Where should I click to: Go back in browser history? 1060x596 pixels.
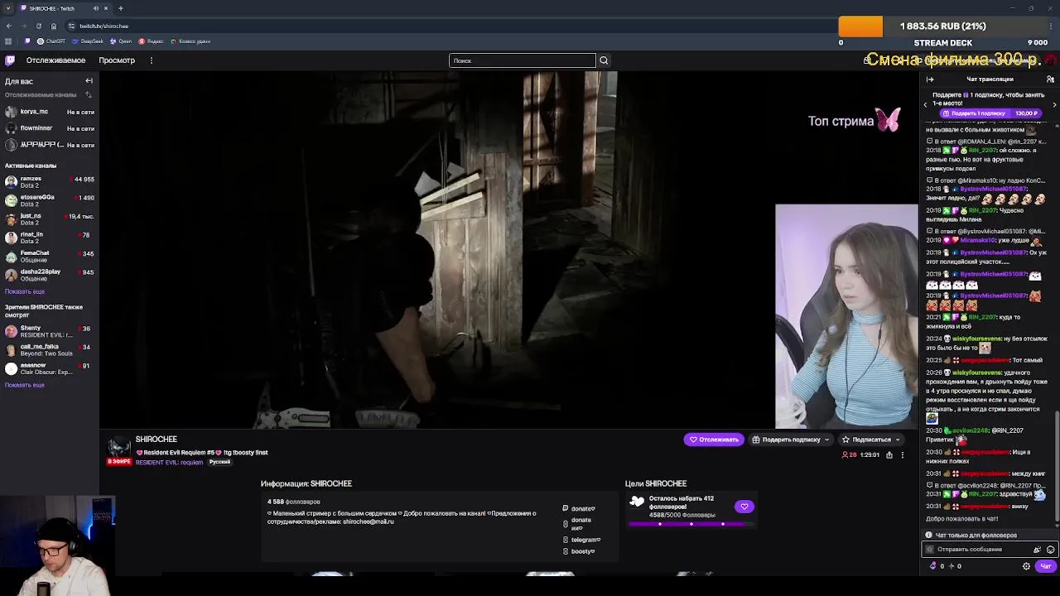point(9,26)
